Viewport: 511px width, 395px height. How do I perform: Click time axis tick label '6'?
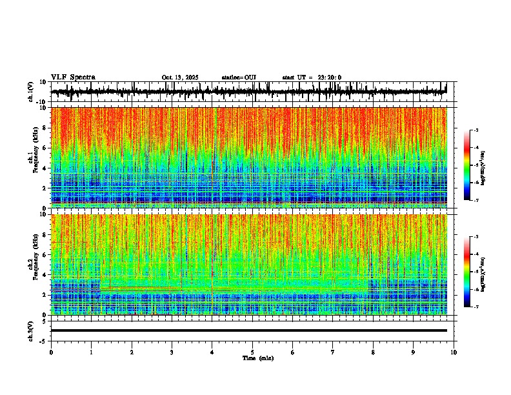click(293, 352)
